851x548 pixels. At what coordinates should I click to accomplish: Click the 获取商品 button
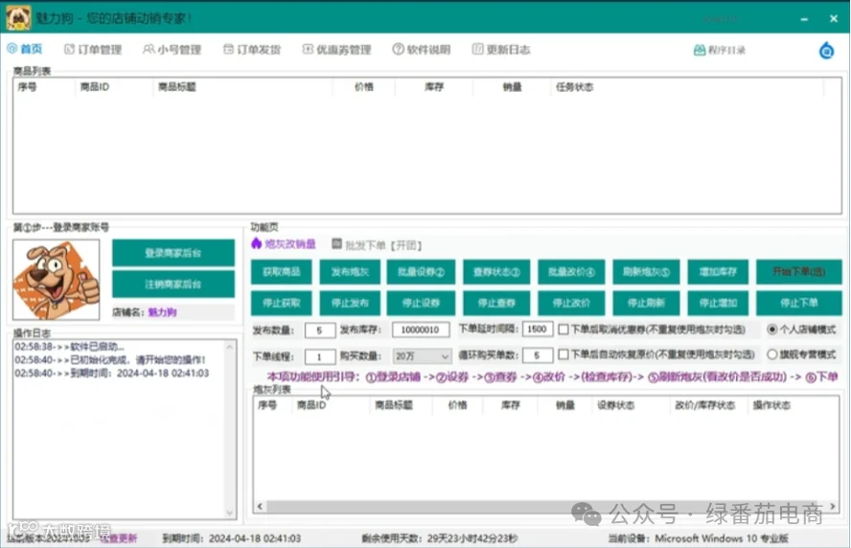pyautogui.click(x=281, y=272)
